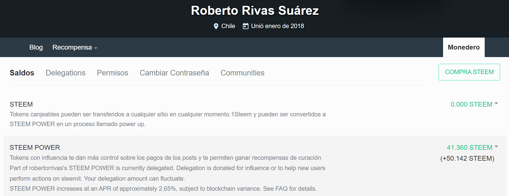The width and height of the screenshot is (509, 196).
Task: Switch to the Saldos section
Action: [22, 73]
